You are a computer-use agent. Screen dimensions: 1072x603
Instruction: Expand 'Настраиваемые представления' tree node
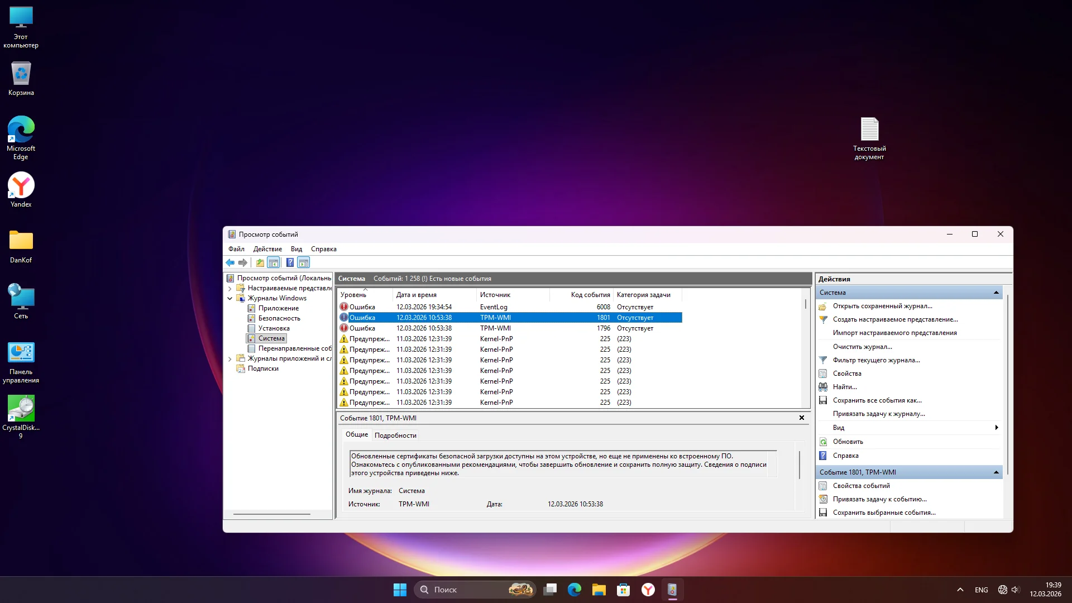[x=229, y=288]
